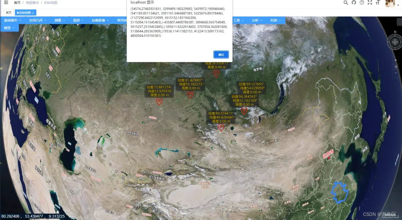Click the label for longitude 72.681274
The height and width of the screenshot is (220, 402).
coord(159,91)
